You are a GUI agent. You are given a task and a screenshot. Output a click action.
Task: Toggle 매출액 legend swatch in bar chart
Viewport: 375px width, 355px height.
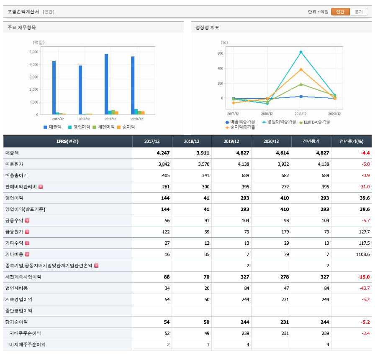[x=45, y=127]
